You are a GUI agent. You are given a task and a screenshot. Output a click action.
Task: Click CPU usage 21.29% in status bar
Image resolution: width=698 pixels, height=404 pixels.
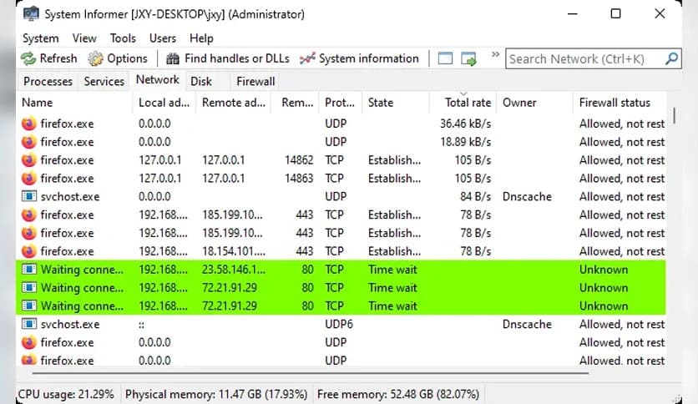(x=66, y=394)
